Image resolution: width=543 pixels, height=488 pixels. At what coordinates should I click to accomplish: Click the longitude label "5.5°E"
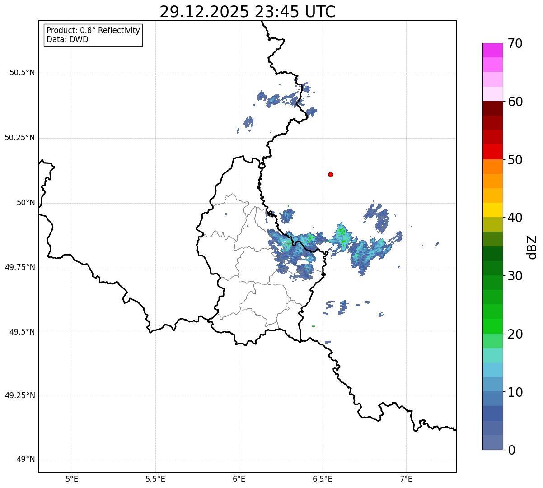tap(155, 479)
